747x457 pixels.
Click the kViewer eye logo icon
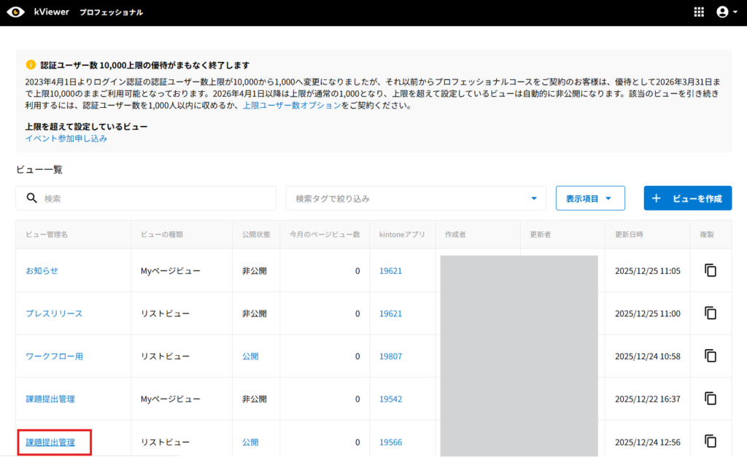[x=15, y=12]
